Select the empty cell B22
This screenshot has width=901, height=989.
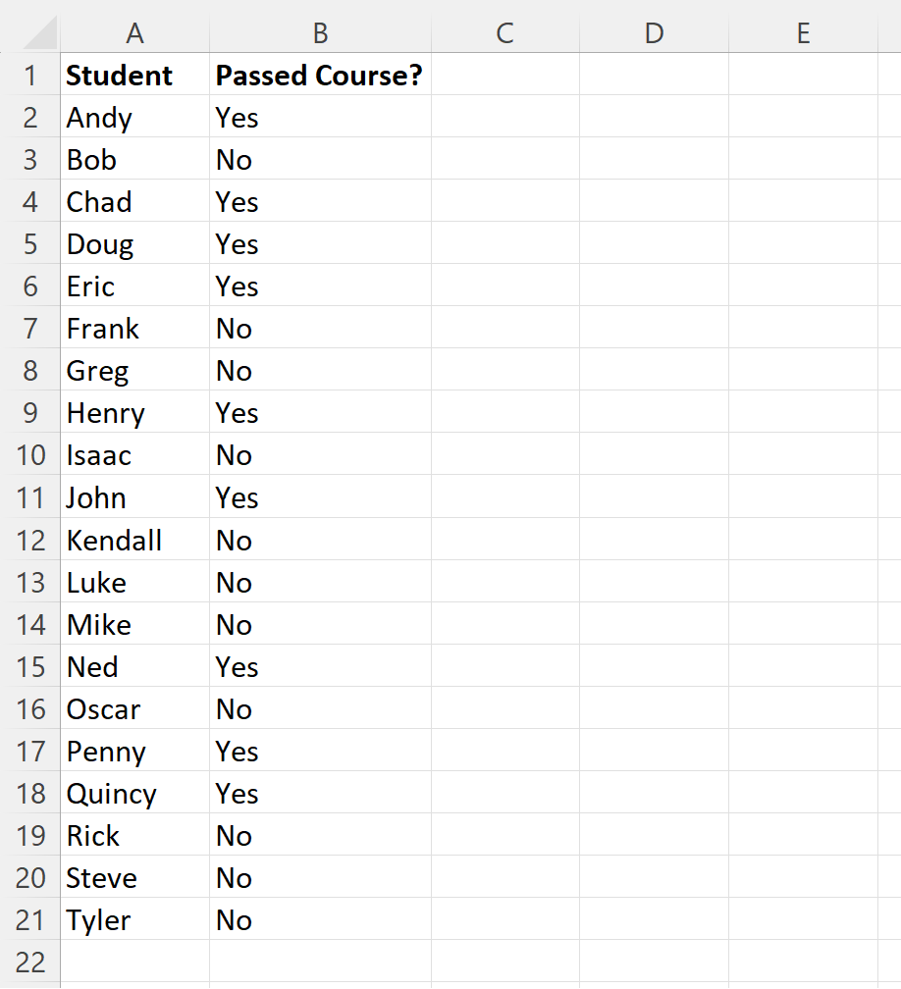coord(320,963)
